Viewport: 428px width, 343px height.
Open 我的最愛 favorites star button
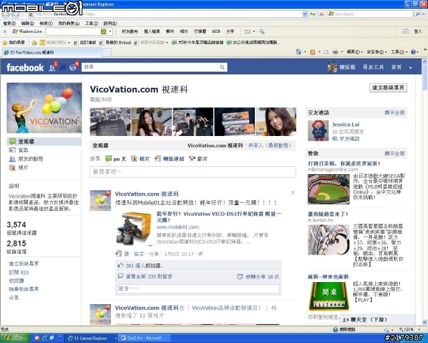click(13, 42)
